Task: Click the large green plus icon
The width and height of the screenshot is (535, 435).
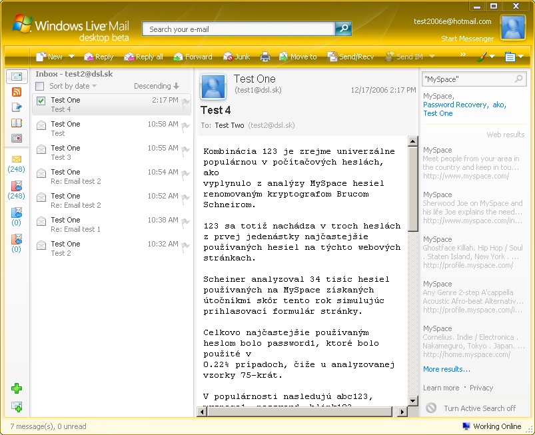Action: [17, 388]
